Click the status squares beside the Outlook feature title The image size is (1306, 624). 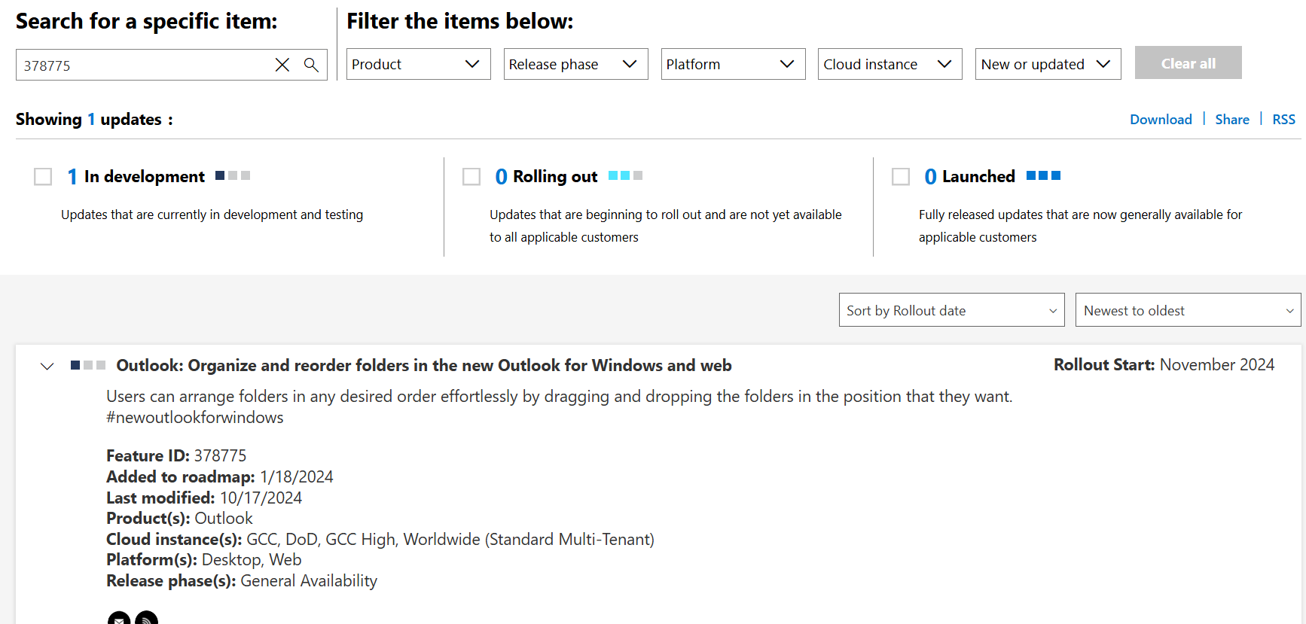click(88, 365)
